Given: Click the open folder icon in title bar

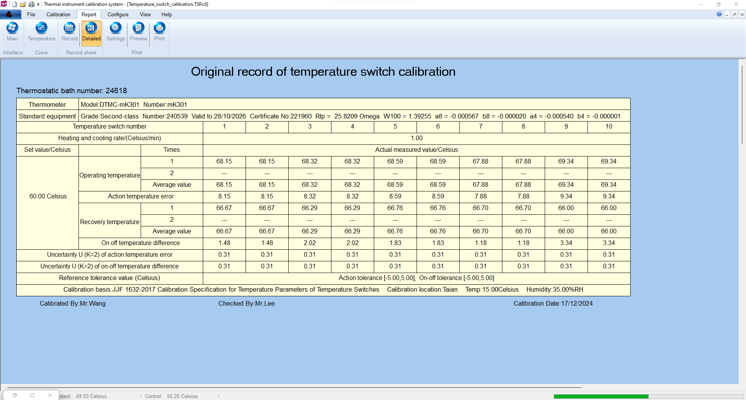Looking at the screenshot, I should [23, 4].
